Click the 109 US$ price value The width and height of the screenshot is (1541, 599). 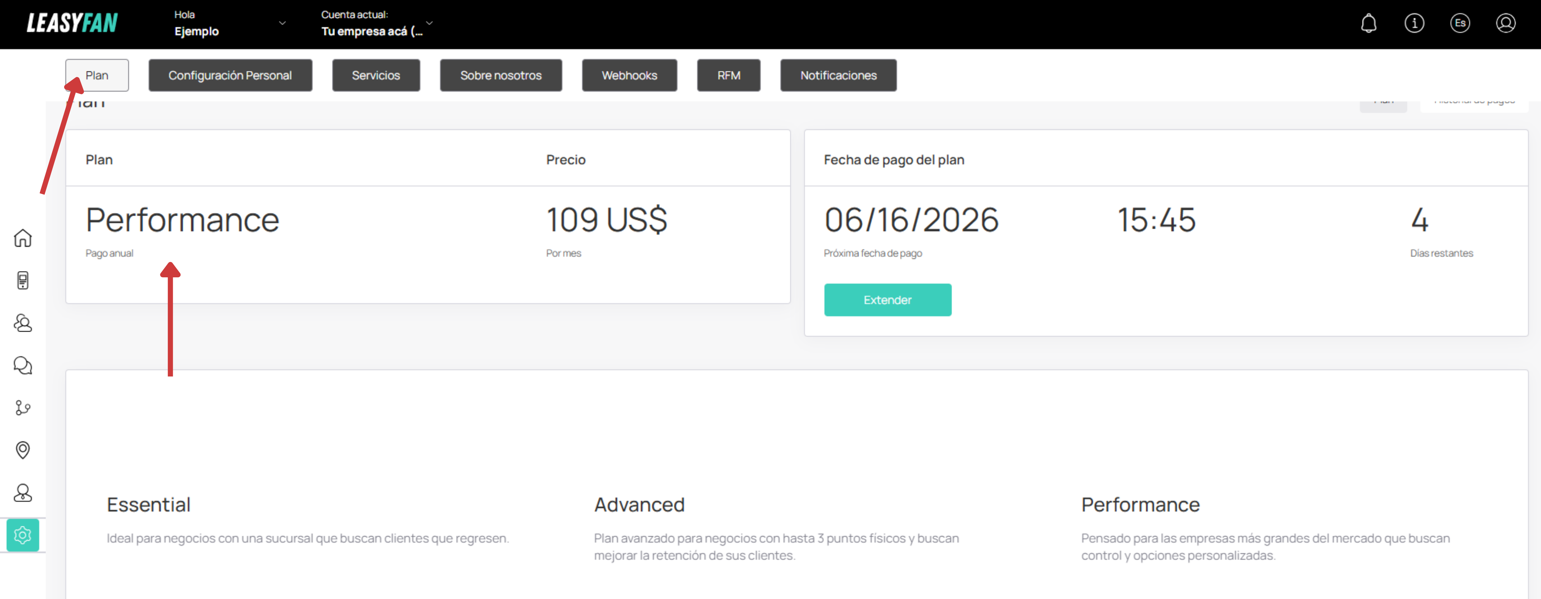(607, 220)
